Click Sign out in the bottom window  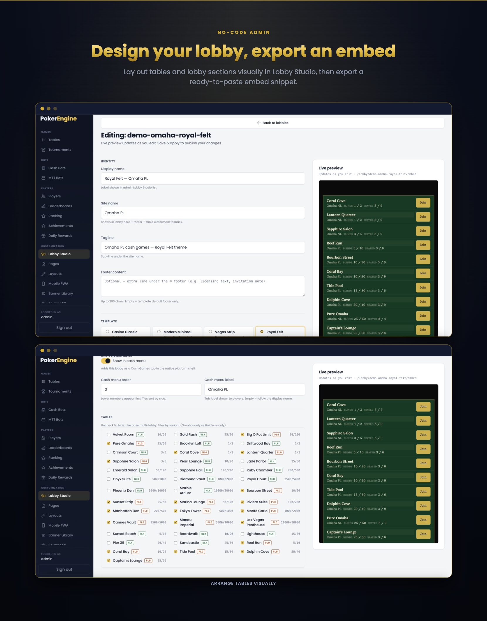(x=64, y=569)
